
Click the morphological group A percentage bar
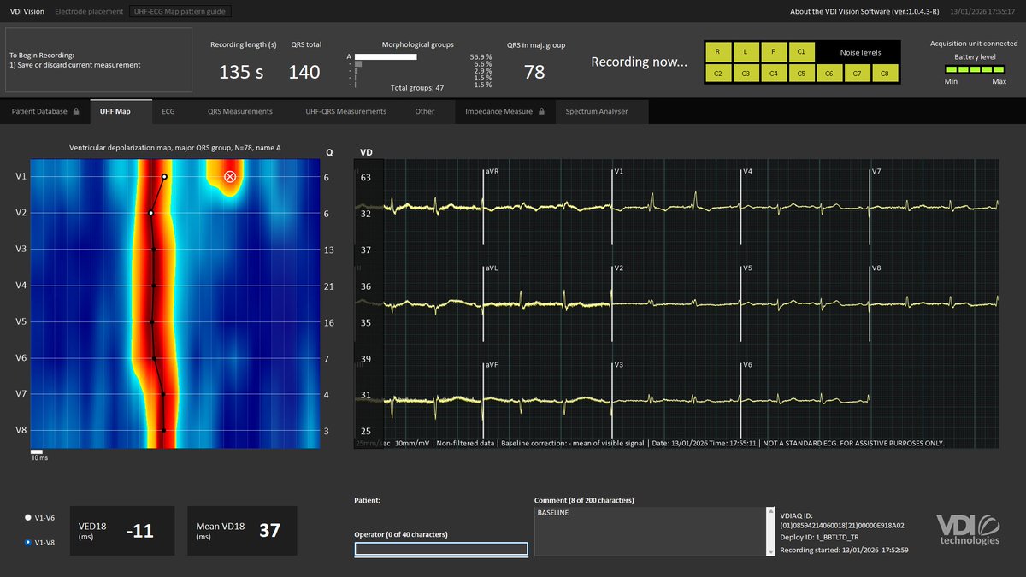click(x=386, y=56)
